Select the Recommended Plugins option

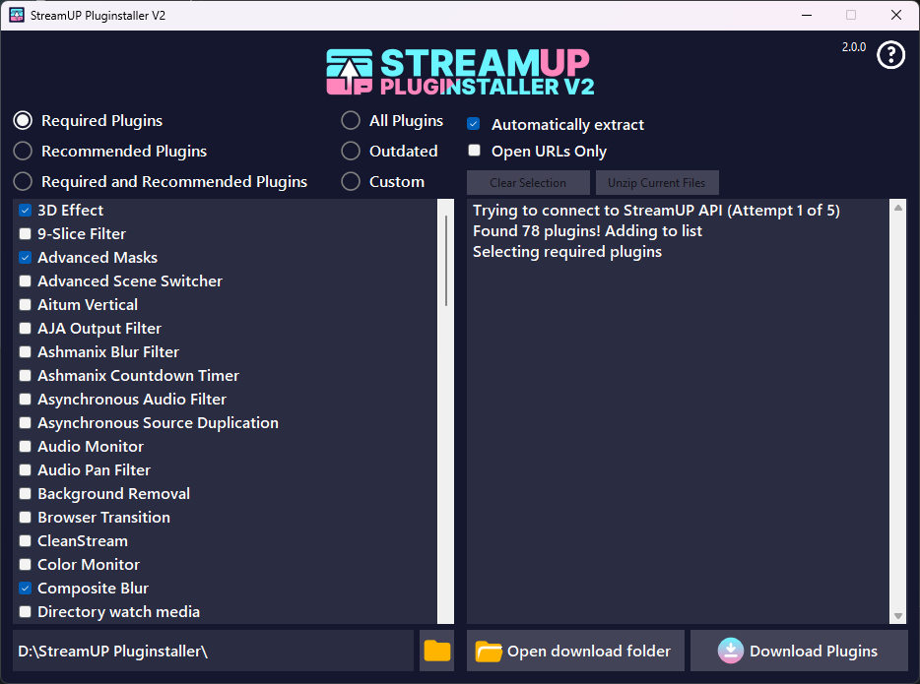point(23,151)
